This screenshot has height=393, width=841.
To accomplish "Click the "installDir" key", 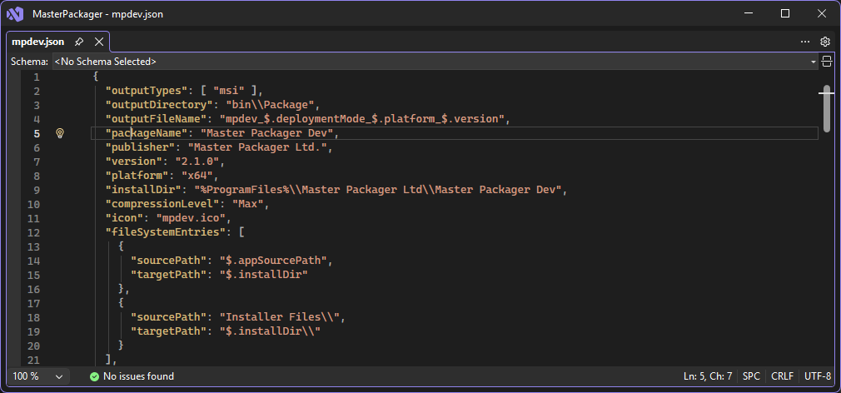I will pyautogui.click(x=144, y=190).
